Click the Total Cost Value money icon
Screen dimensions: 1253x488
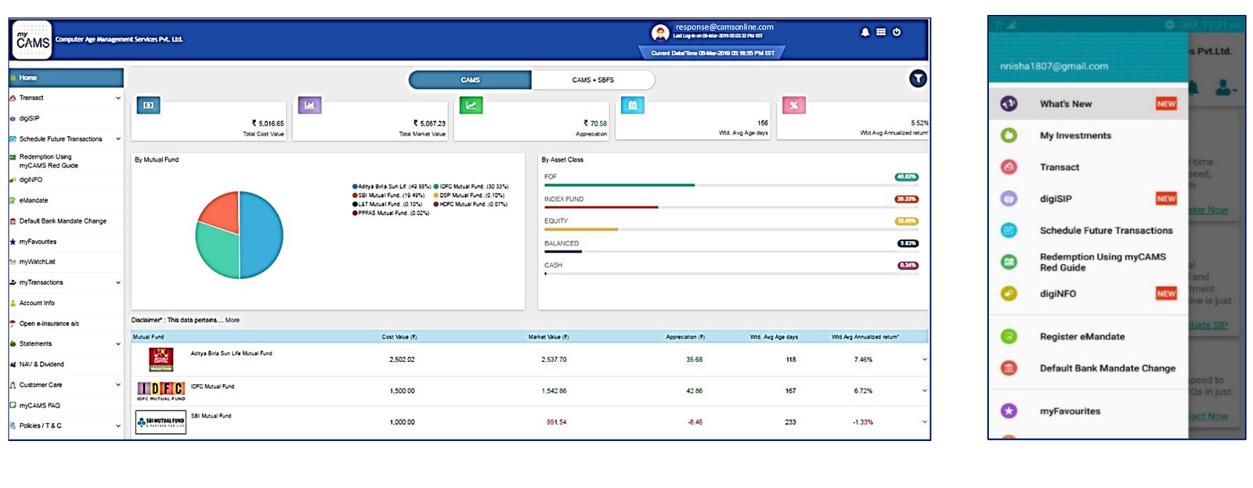pyautogui.click(x=148, y=106)
